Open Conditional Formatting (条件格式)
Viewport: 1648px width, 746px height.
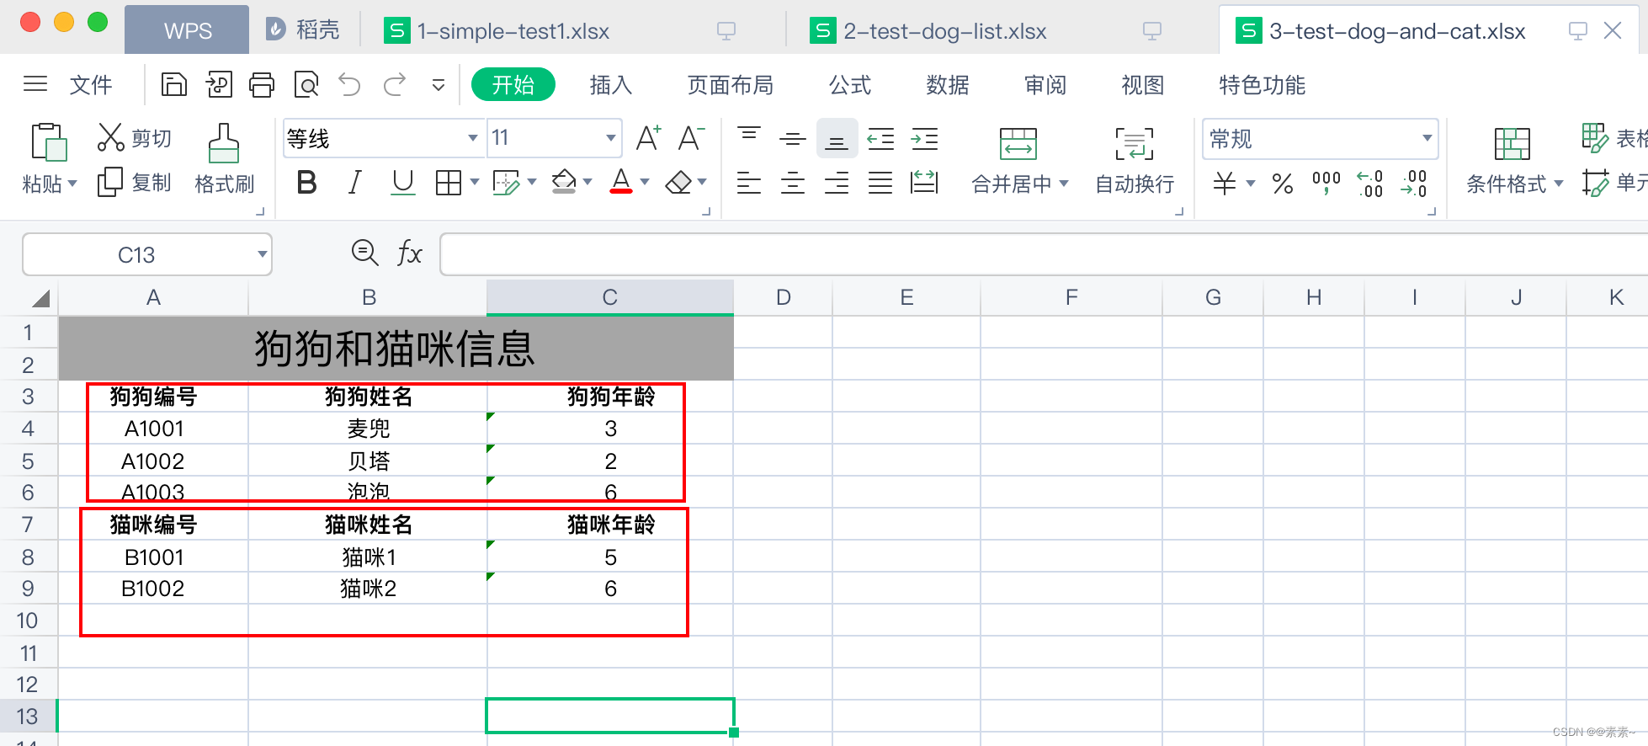(x=1513, y=160)
